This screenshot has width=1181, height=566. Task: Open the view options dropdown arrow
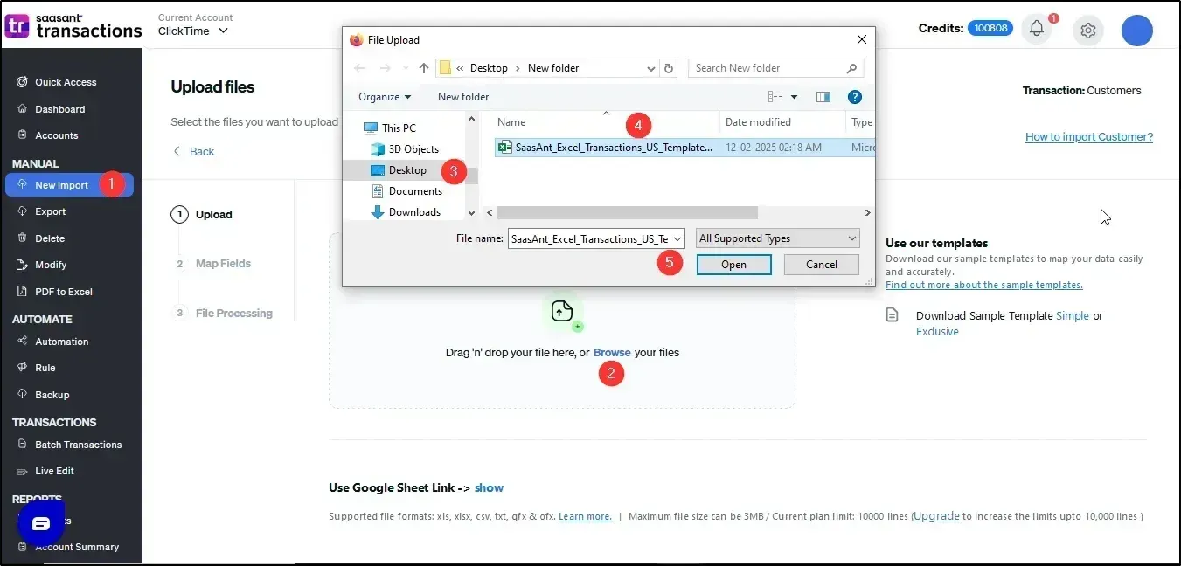click(794, 97)
